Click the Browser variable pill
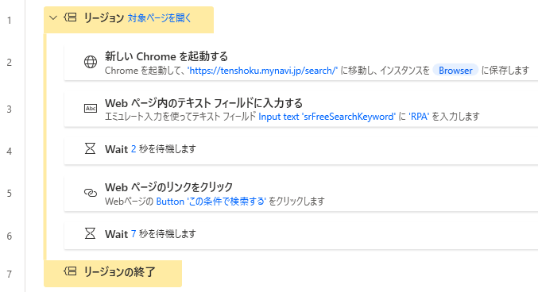The image size is (538, 292). pos(455,71)
